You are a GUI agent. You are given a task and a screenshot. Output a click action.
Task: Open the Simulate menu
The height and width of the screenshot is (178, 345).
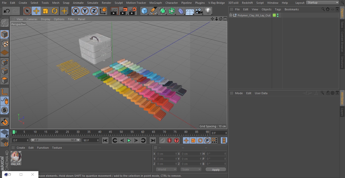(x=93, y=3)
